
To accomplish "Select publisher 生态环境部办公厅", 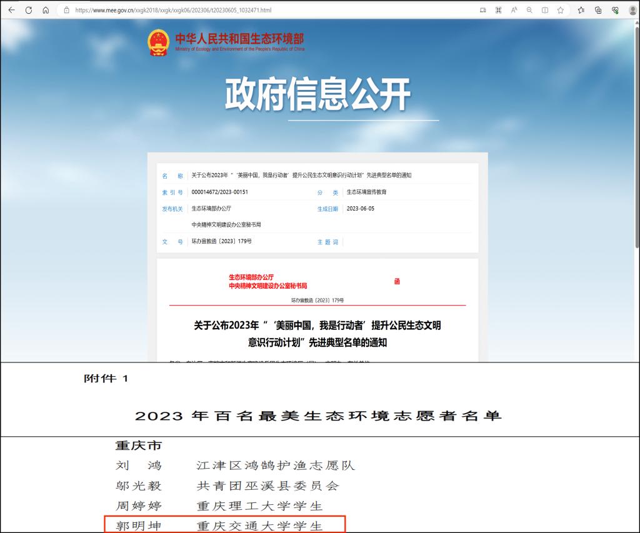I will coord(211,209).
